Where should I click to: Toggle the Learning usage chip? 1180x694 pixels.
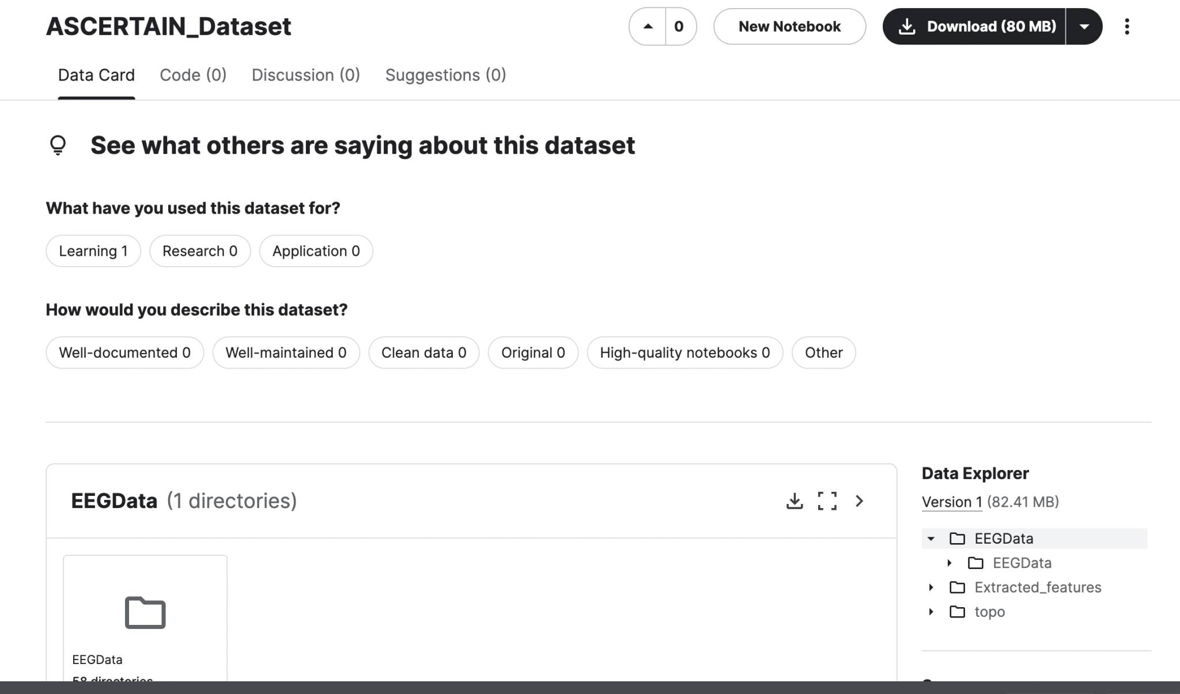(93, 251)
